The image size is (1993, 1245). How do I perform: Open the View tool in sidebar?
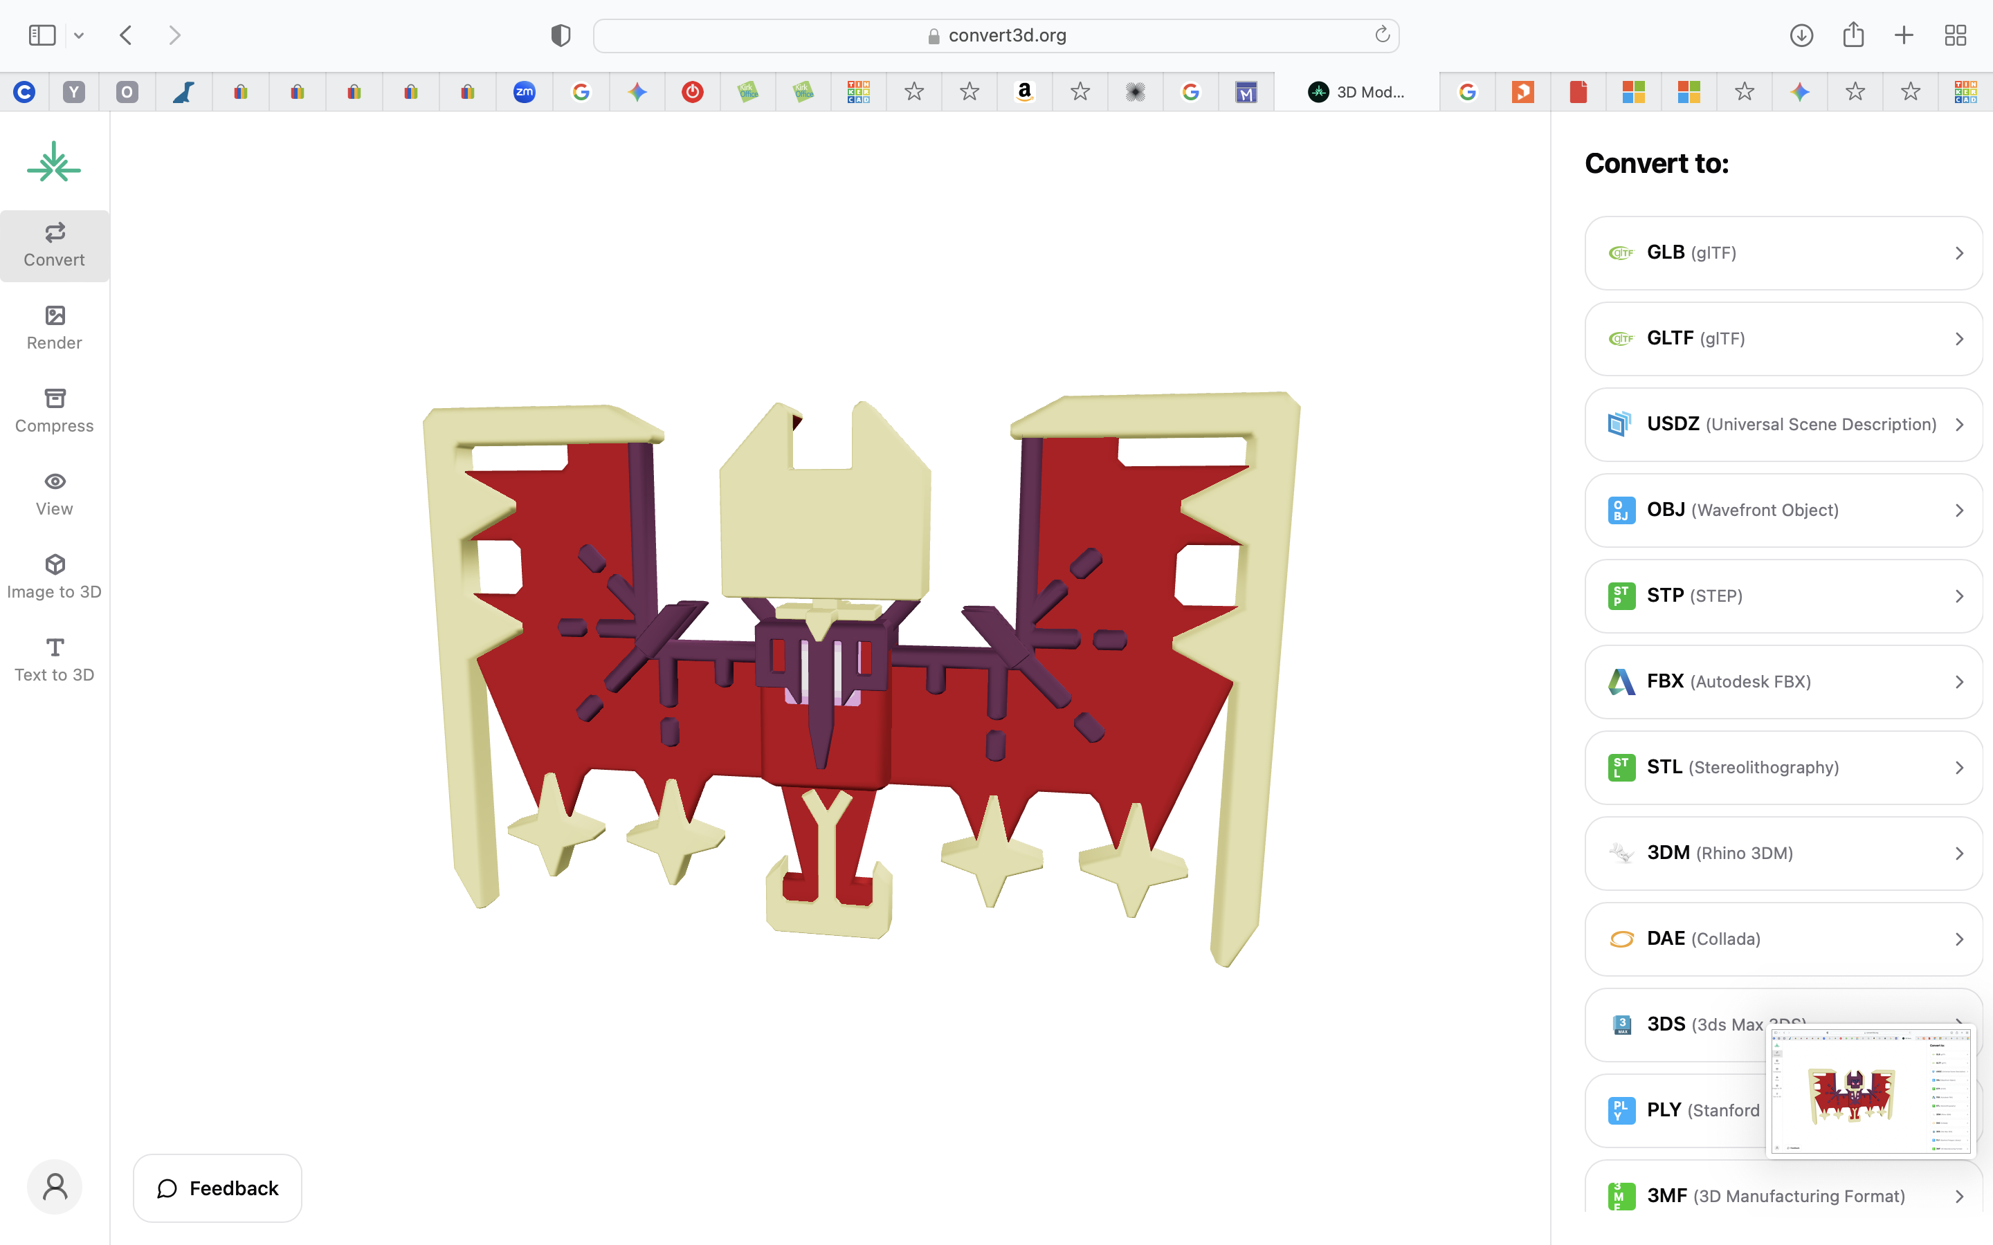pyautogui.click(x=55, y=495)
